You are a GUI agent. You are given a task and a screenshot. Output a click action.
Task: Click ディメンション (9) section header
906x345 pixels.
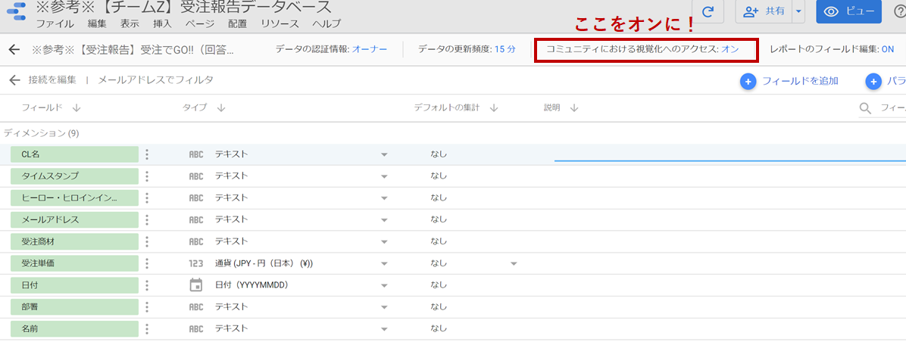tap(42, 133)
